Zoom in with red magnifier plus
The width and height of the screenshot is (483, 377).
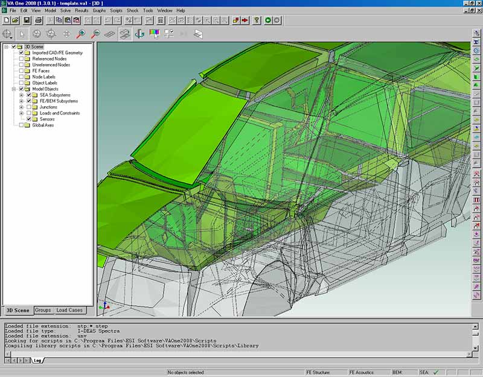81,34
